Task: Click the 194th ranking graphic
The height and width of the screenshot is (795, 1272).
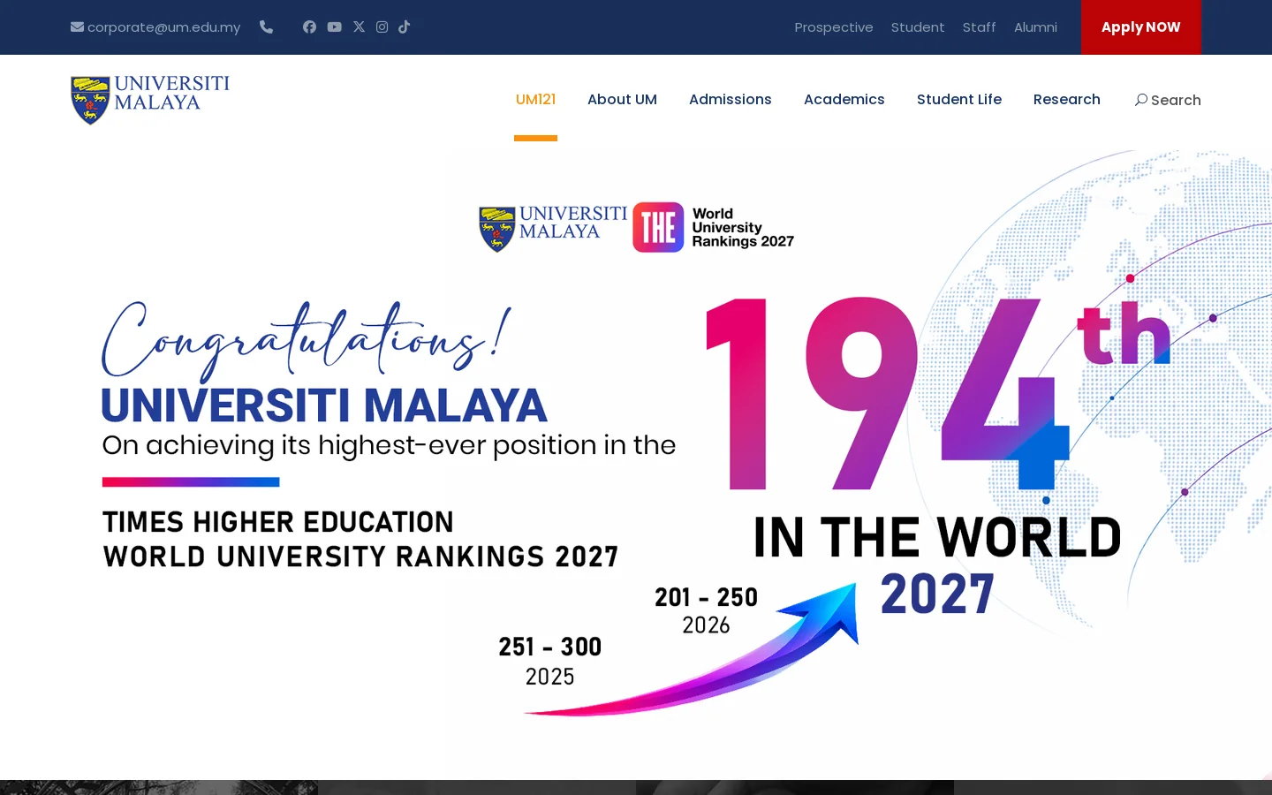Action: 938,393
